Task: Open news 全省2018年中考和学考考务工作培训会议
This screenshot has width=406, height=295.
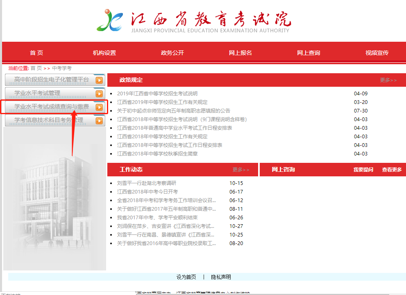Action: point(166,200)
